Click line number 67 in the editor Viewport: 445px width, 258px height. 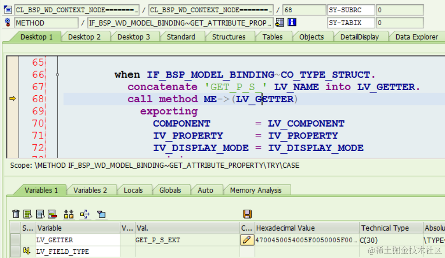tap(38, 86)
